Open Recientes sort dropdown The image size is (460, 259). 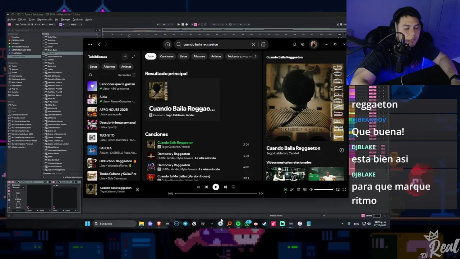[x=127, y=75]
